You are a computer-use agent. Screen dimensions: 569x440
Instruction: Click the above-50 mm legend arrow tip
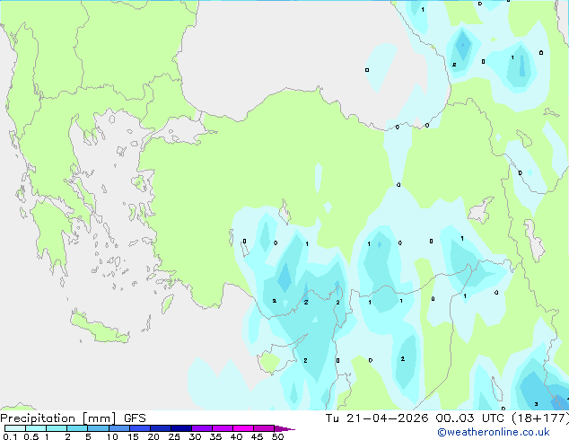tap(284, 428)
